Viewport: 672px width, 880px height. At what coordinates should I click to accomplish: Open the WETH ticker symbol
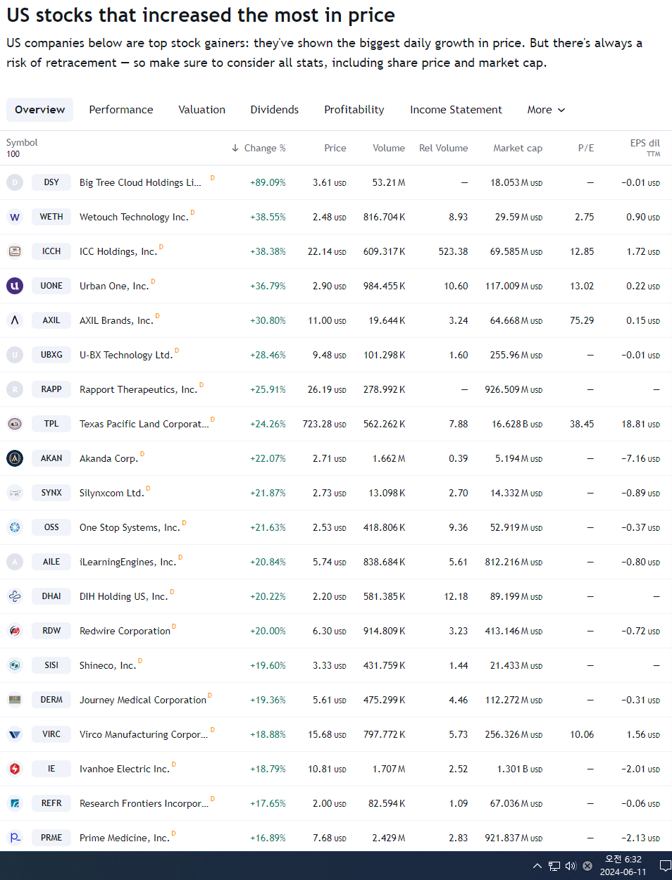[51, 217]
